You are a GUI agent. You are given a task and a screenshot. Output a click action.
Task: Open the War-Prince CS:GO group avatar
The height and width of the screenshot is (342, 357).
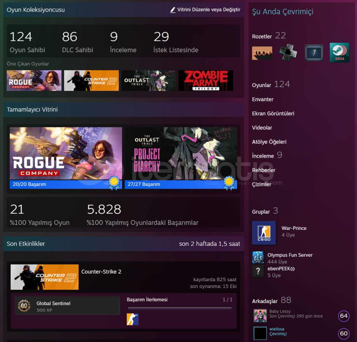264,233
